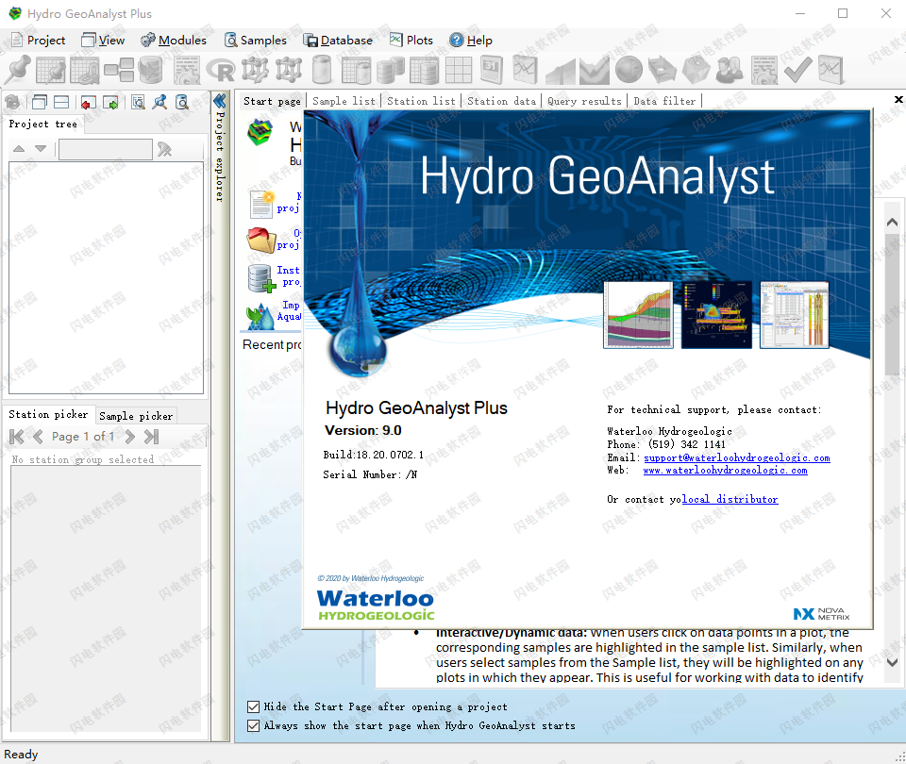
Task: Click the checkmark validation toolbar icon
Action: click(x=798, y=70)
